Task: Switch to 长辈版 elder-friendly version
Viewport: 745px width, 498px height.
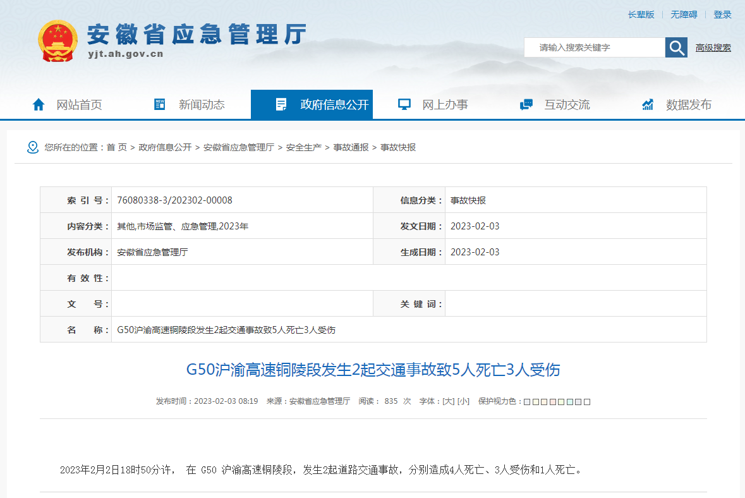Action: 641,15
